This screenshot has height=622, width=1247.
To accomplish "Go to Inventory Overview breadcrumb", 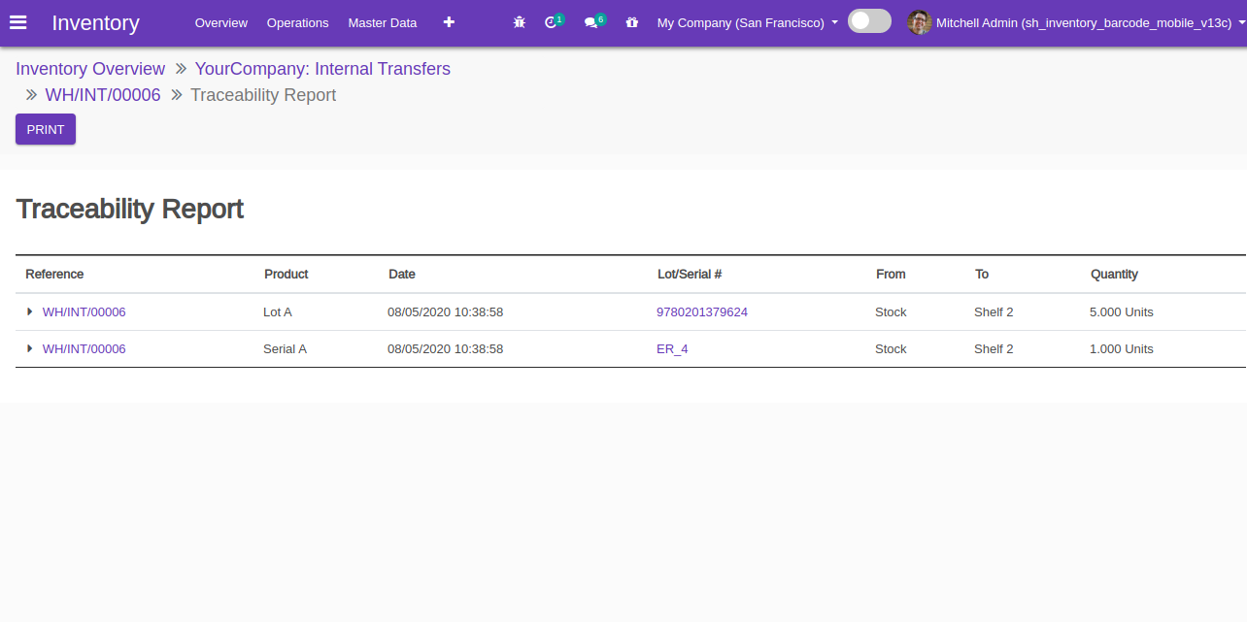I will [x=90, y=69].
